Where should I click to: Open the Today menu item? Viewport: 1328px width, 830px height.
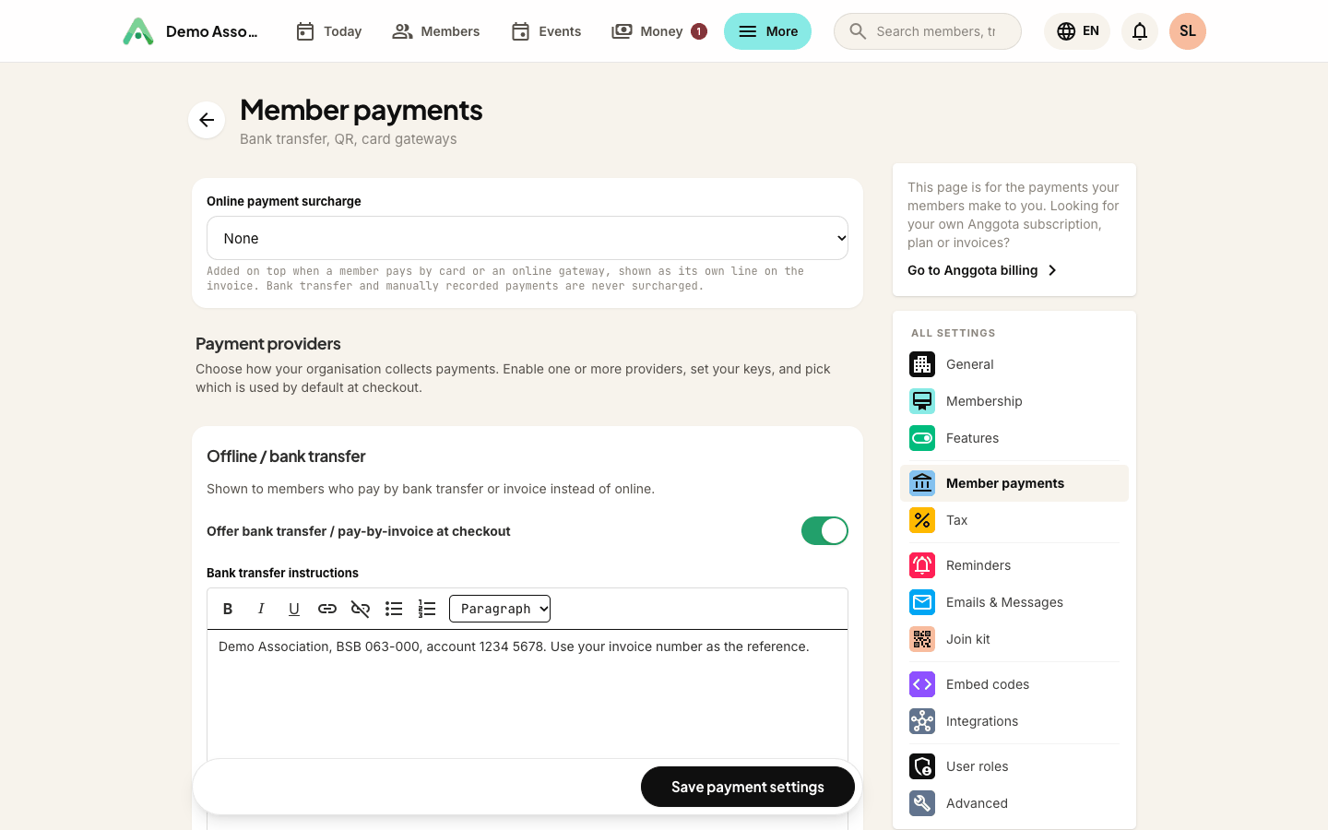328,31
